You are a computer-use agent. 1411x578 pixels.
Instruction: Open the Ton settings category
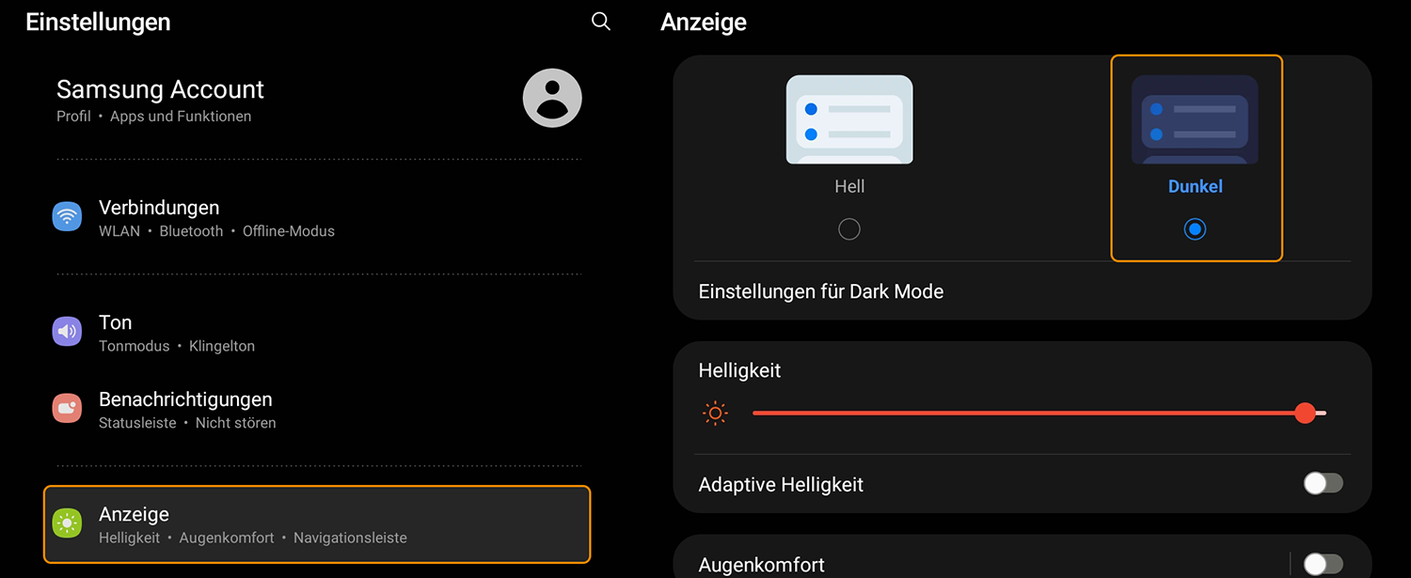(x=317, y=333)
